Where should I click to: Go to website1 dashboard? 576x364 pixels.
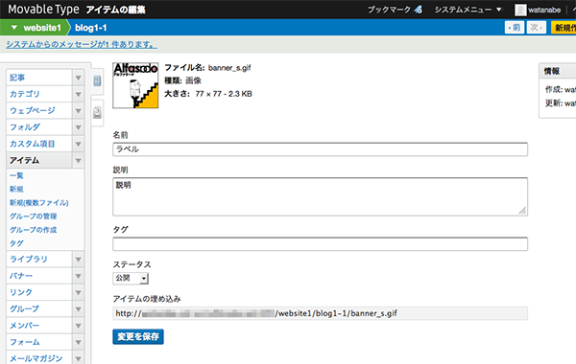point(42,28)
